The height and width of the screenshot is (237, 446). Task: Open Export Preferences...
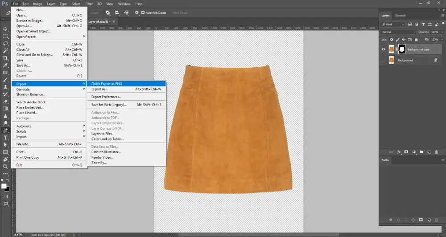(x=126, y=97)
